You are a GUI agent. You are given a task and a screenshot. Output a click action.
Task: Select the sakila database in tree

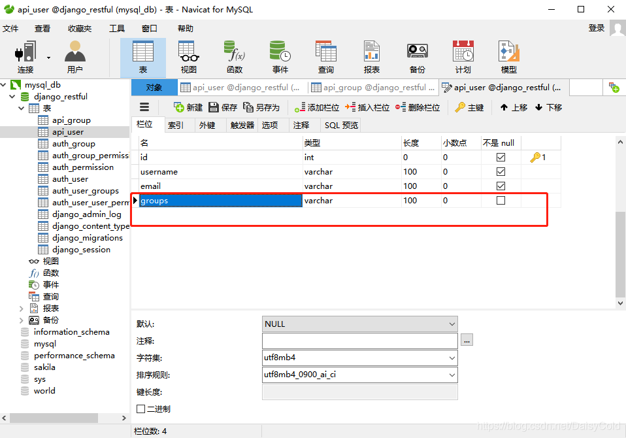click(x=44, y=367)
